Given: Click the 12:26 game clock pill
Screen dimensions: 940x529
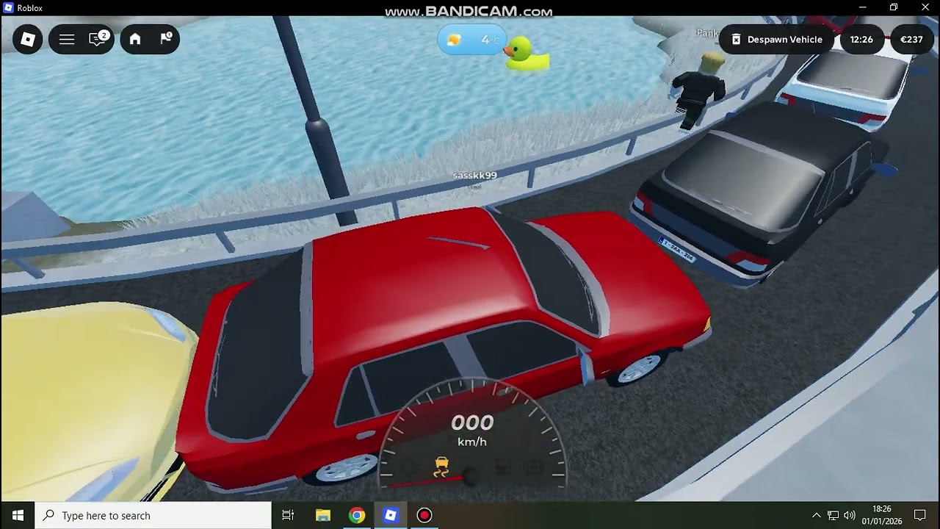Looking at the screenshot, I should point(861,40).
